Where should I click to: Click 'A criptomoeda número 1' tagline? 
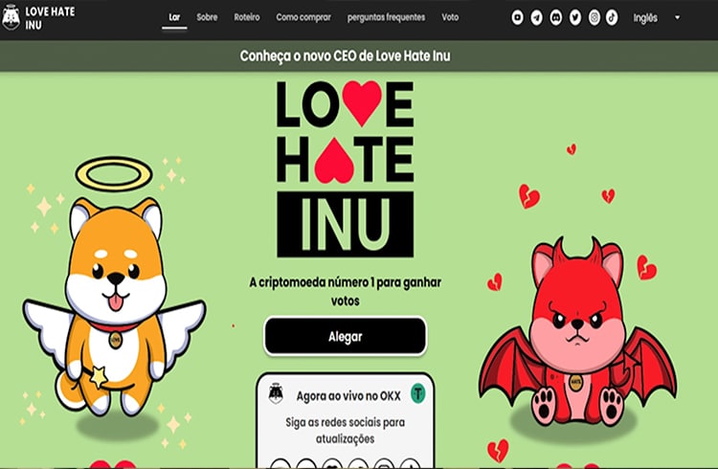pos(346,291)
